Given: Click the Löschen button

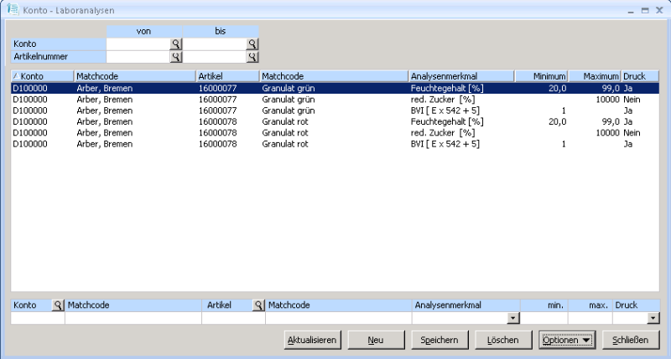Looking at the screenshot, I should 502,340.
